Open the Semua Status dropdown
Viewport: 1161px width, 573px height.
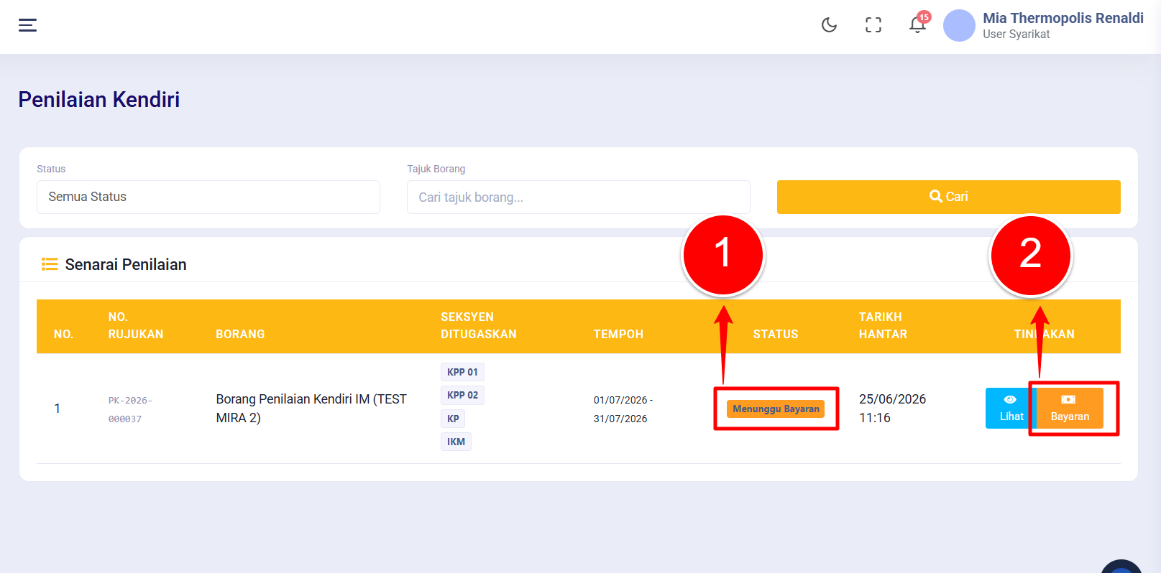pyautogui.click(x=208, y=197)
